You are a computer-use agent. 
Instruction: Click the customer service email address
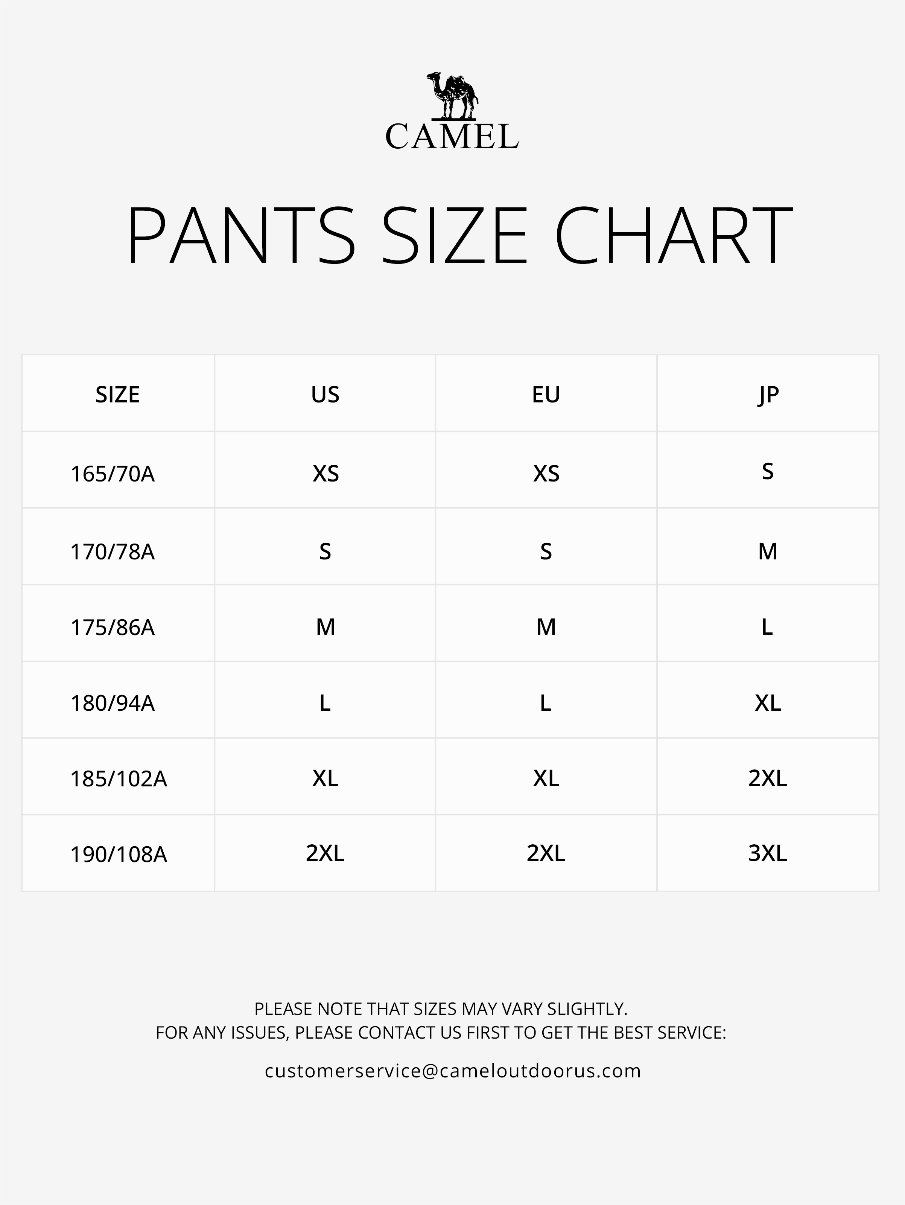pyautogui.click(x=452, y=1071)
